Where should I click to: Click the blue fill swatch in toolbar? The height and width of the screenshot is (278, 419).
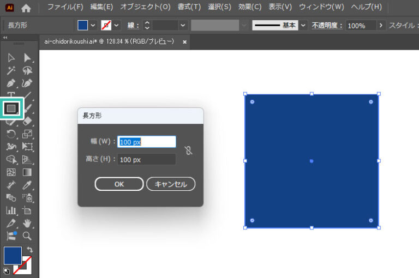pos(13,255)
